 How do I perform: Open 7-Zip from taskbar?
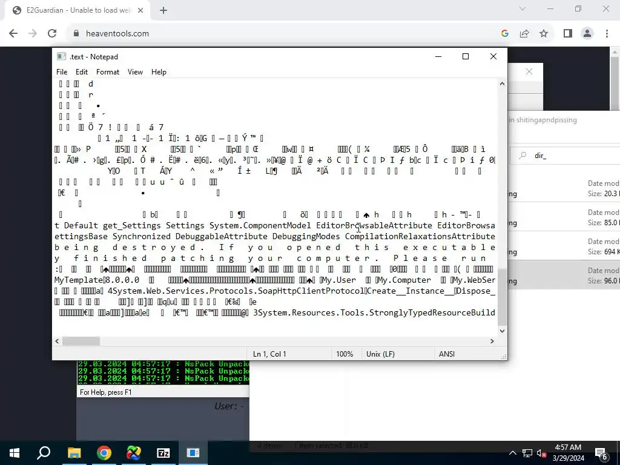point(163,453)
